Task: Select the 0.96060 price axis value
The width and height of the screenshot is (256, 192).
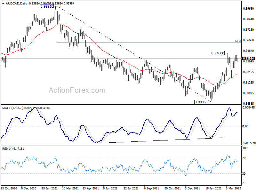Action: [249, 40]
